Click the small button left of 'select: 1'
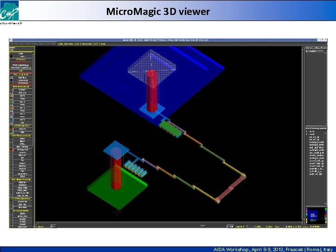This screenshot has height=252, width=336. 231,226
